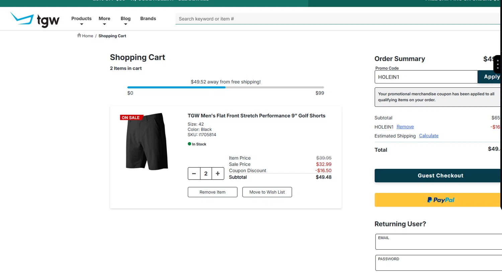Image resolution: width=502 pixels, height=276 pixels.
Task: Open TGW Men's Golf Shorts product title
Action: pyautogui.click(x=256, y=116)
